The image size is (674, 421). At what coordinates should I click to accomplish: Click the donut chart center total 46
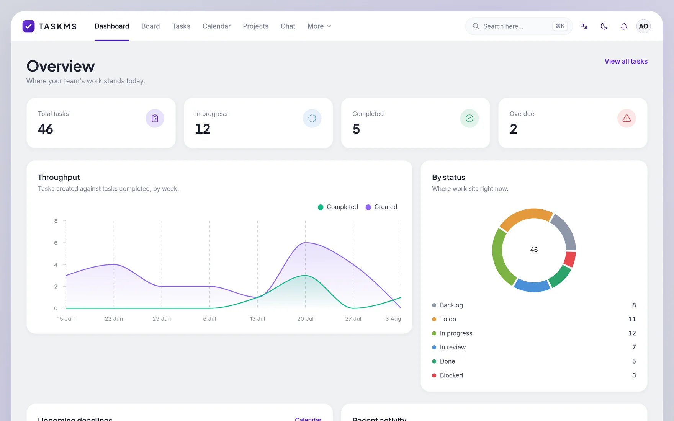click(534, 250)
